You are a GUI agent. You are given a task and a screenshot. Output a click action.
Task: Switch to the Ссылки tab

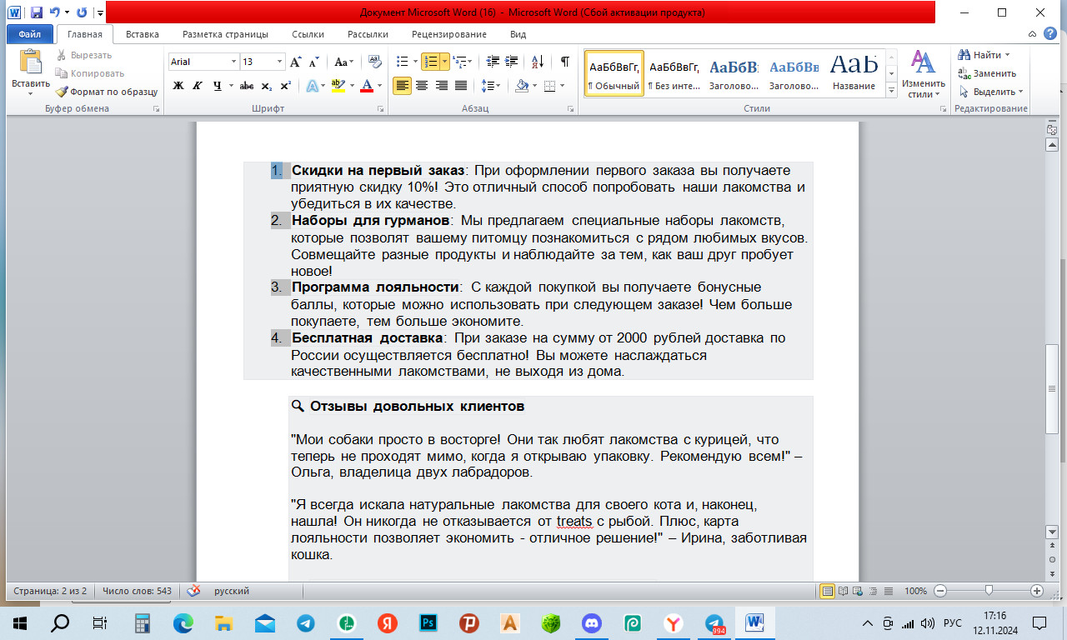pos(308,34)
